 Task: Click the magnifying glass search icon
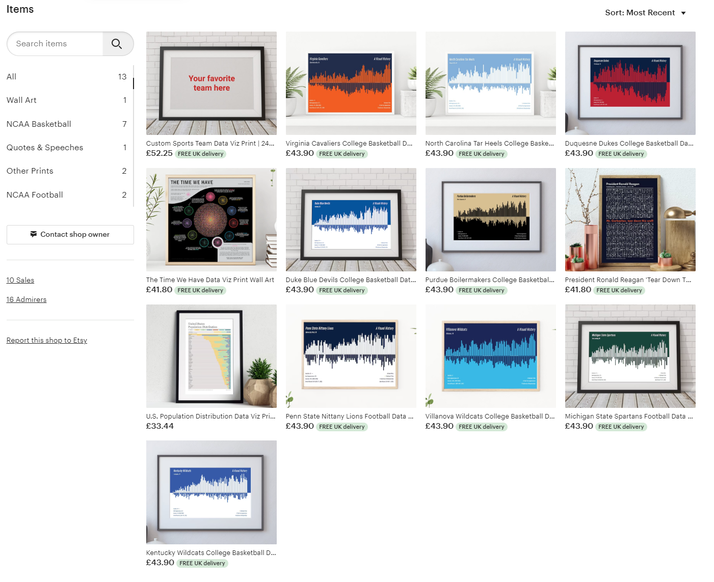pos(117,44)
